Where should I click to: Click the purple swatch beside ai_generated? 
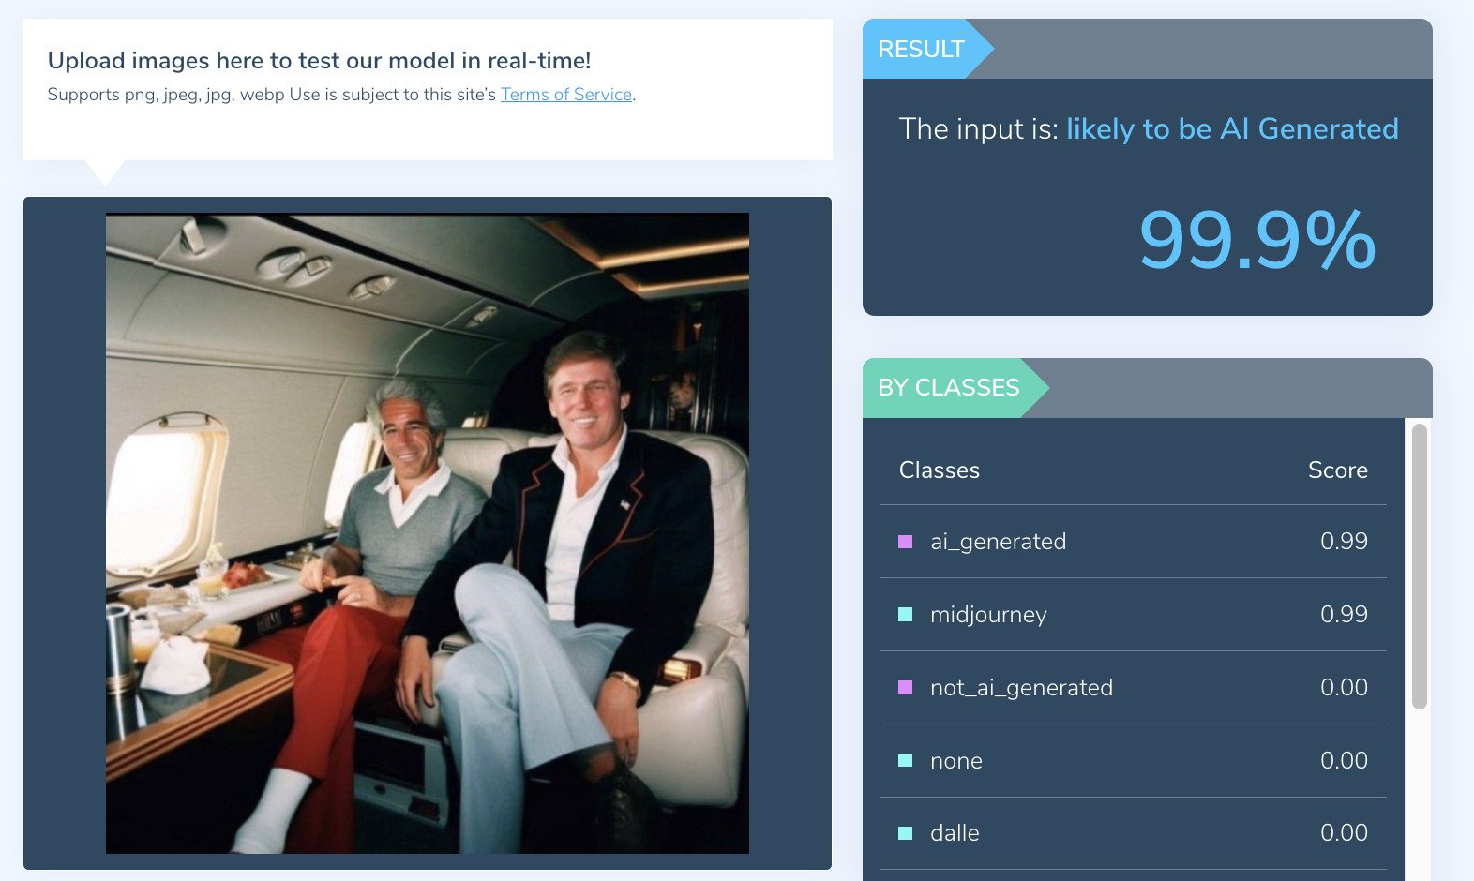(x=906, y=542)
